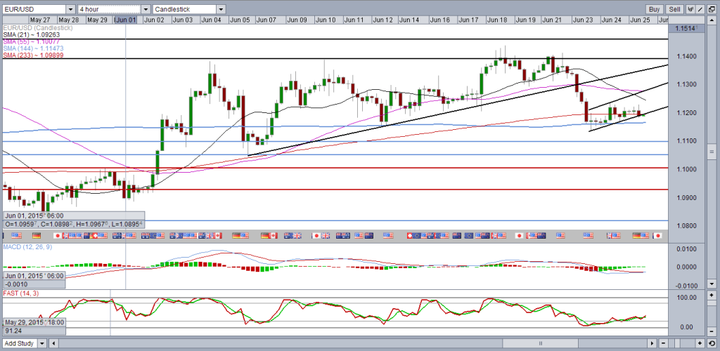Image resolution: width=720 pixels, height=351 pixels.
Task: Click the vertical scrollbar thumb handle
Action: coord(712,151)
